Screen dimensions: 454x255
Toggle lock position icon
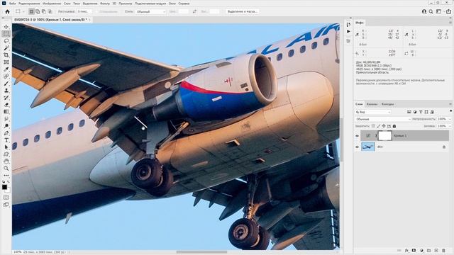(384, 126)
